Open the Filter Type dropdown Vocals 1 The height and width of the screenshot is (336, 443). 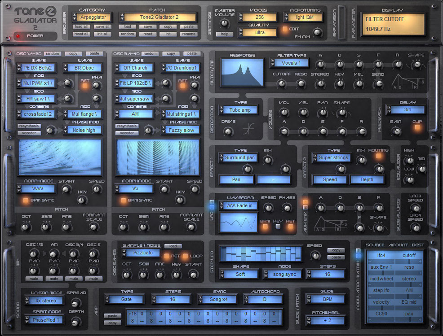289,63
